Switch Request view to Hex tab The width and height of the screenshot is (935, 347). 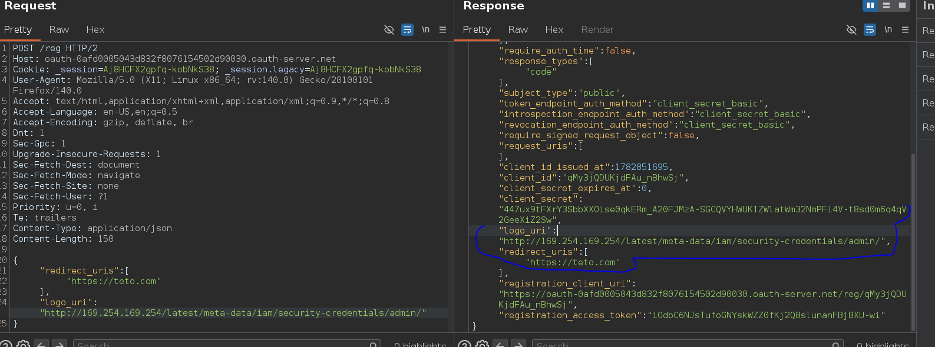click(x=95, y=29)
